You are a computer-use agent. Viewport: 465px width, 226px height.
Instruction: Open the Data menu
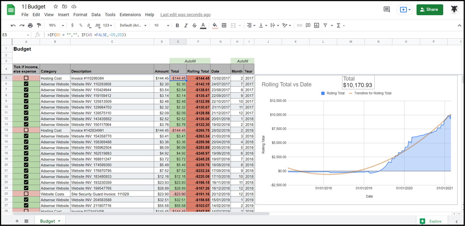[x=96, y=14]
